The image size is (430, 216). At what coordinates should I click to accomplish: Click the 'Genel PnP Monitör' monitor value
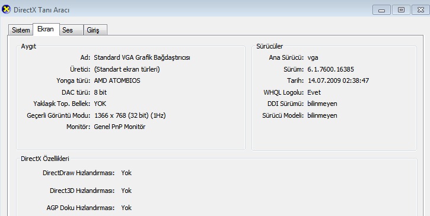pos(120,127)
